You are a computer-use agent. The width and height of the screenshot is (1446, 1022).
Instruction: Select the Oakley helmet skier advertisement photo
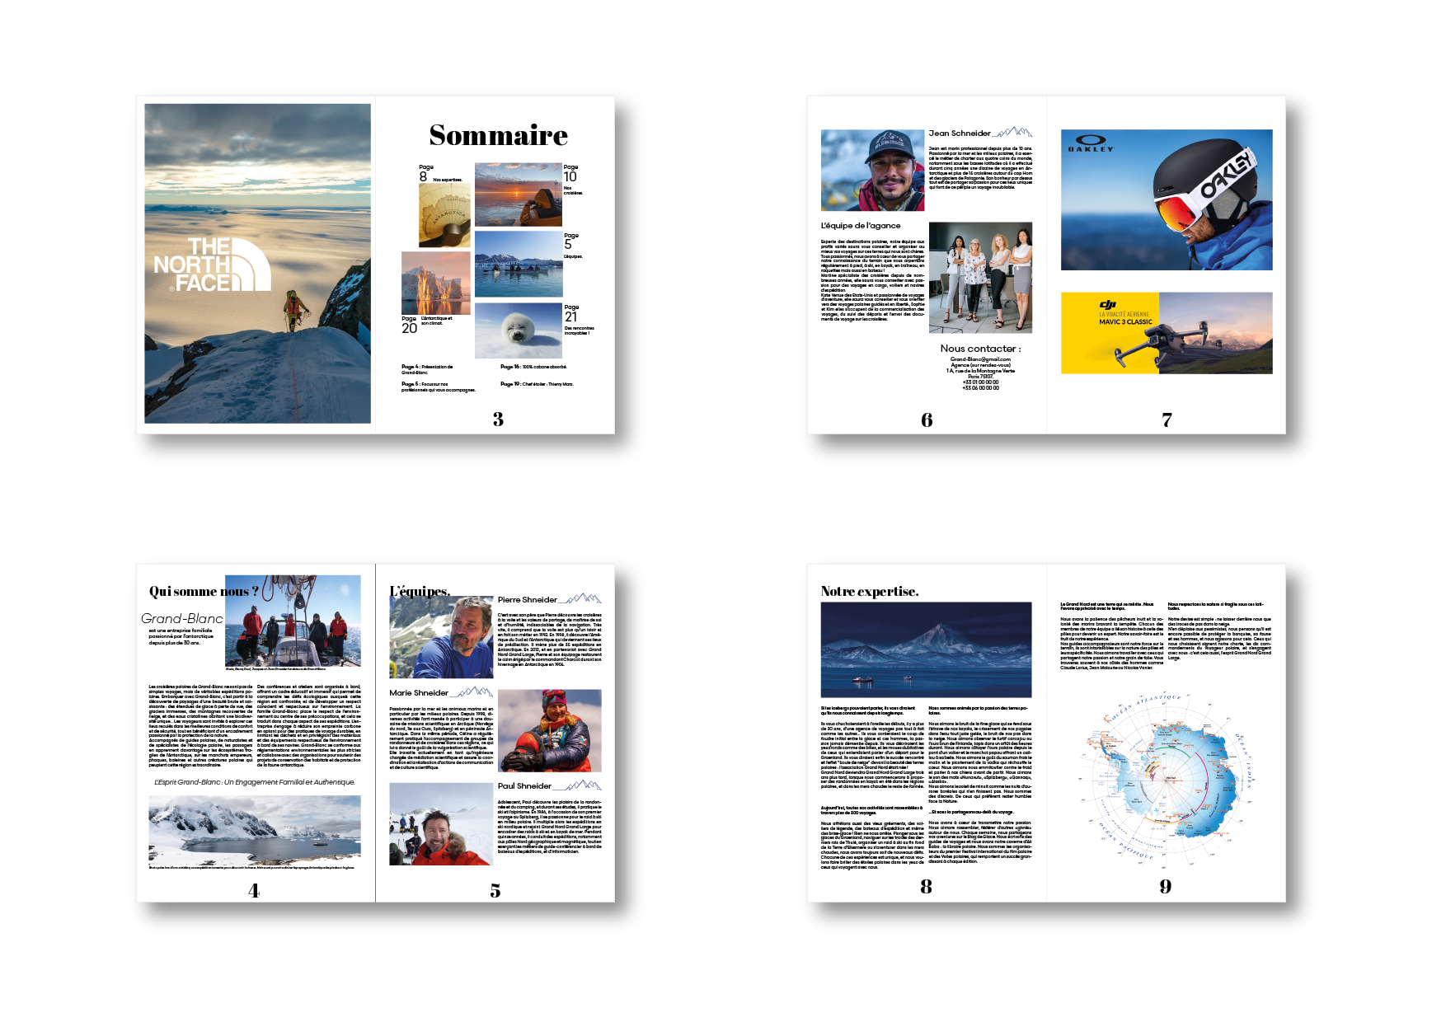(1167, 199)
